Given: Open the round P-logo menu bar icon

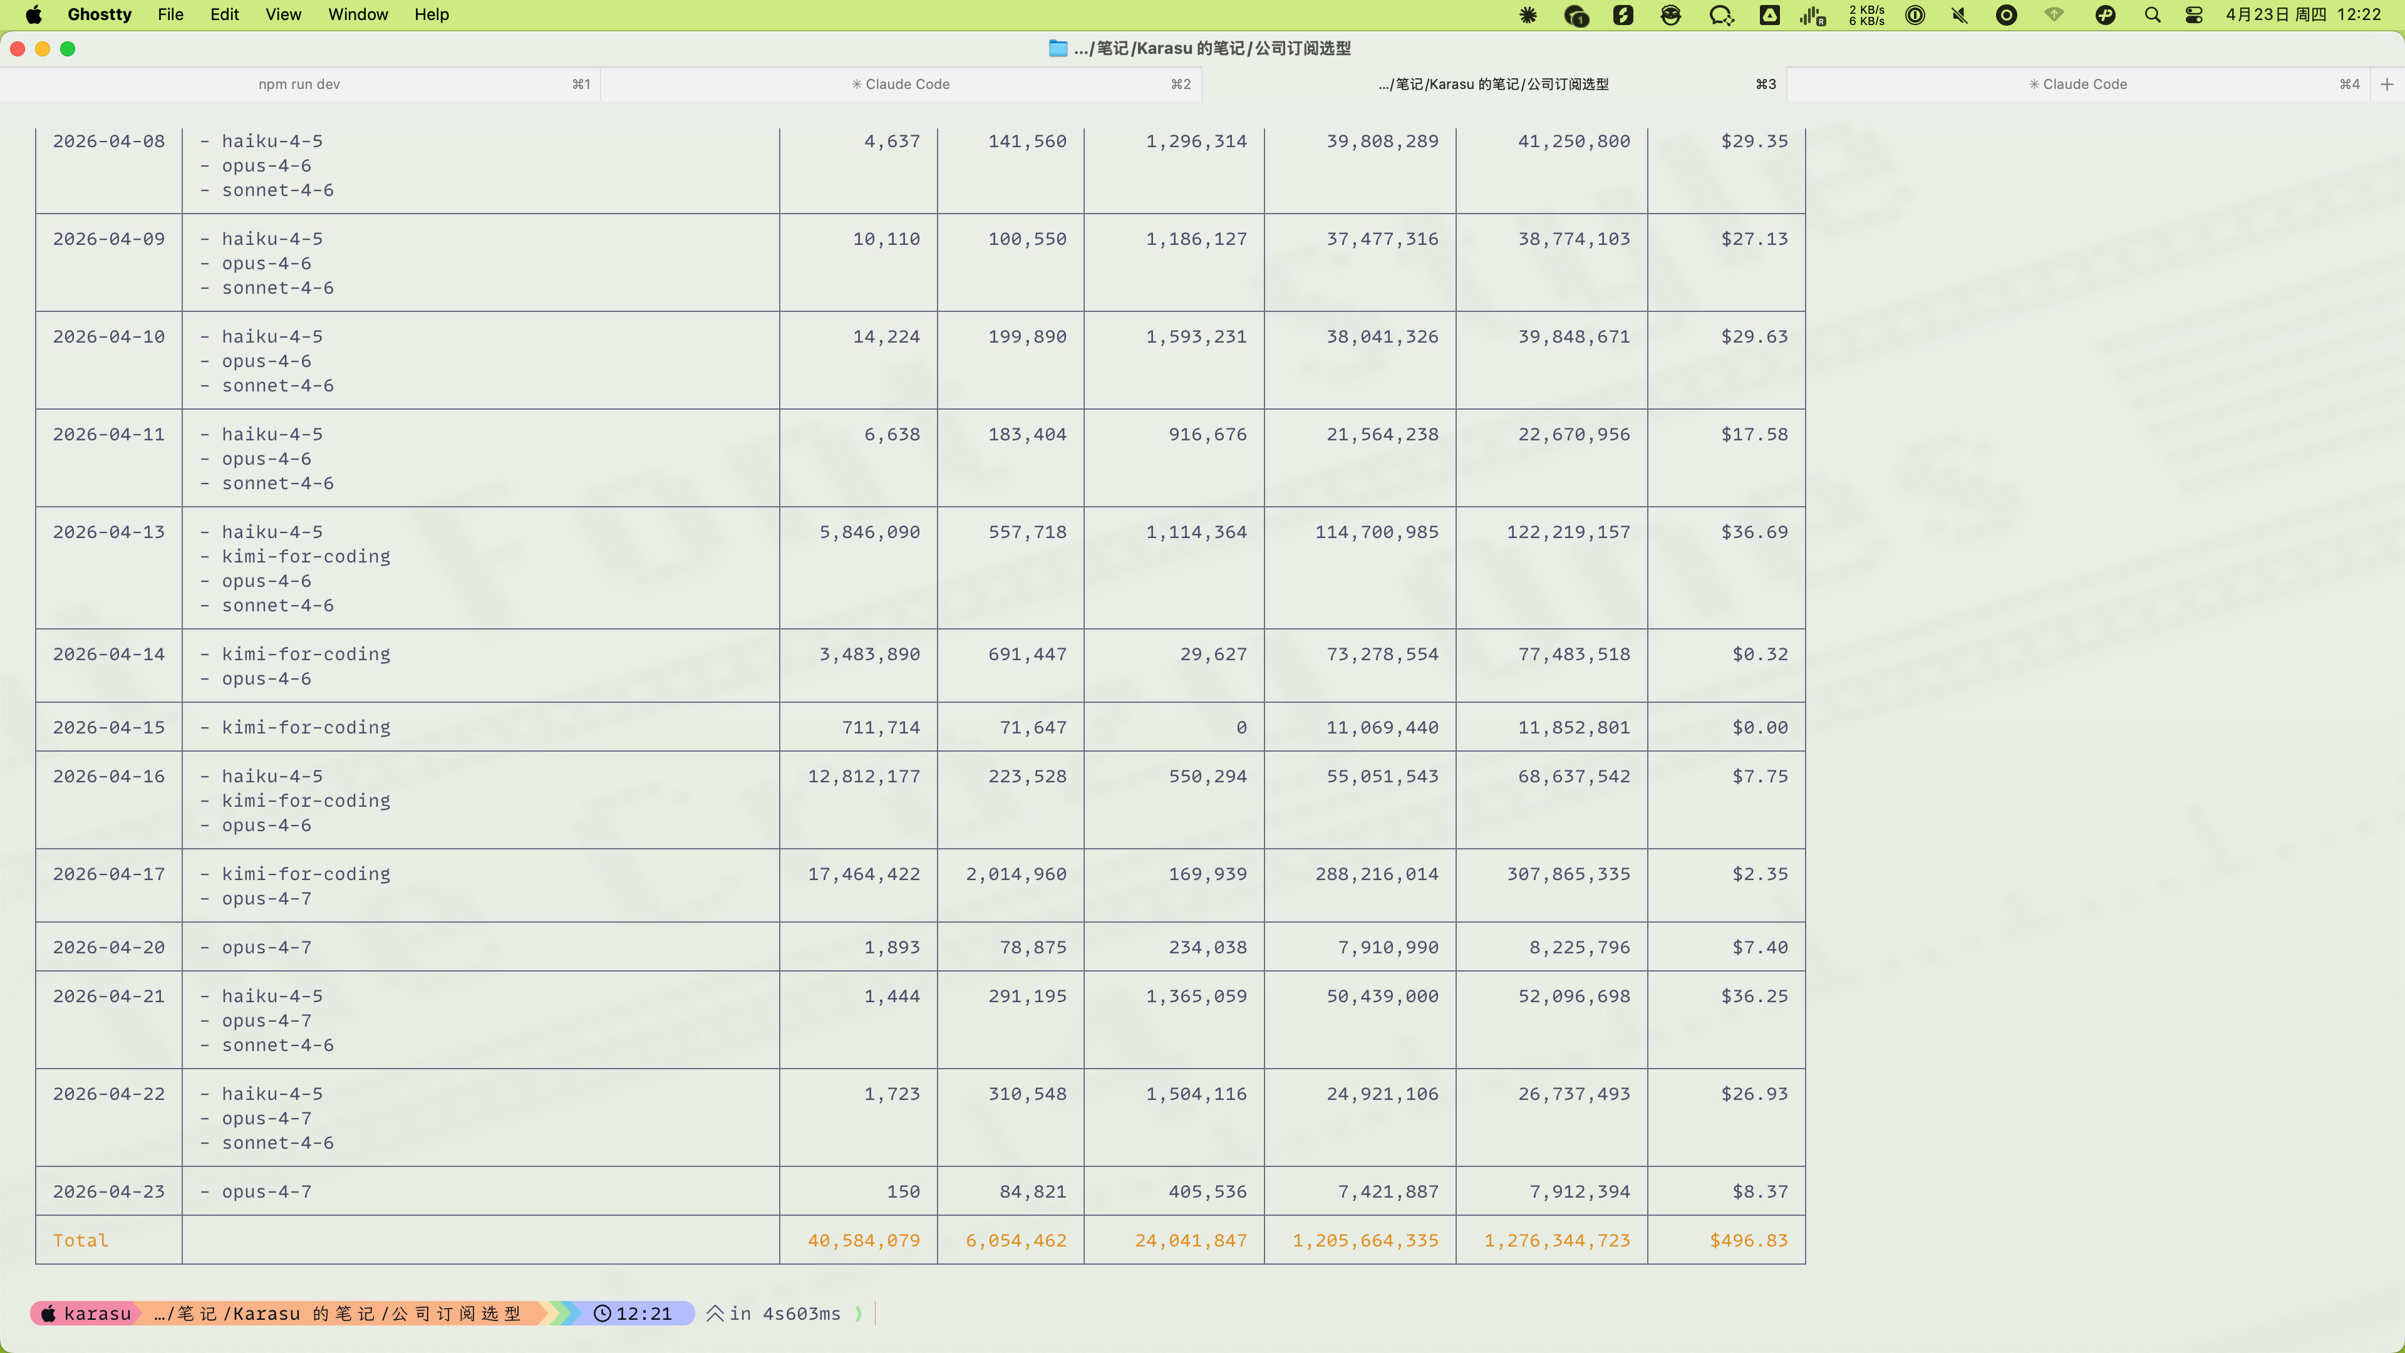Looking at the screenshot, I should click(2105, 15).
